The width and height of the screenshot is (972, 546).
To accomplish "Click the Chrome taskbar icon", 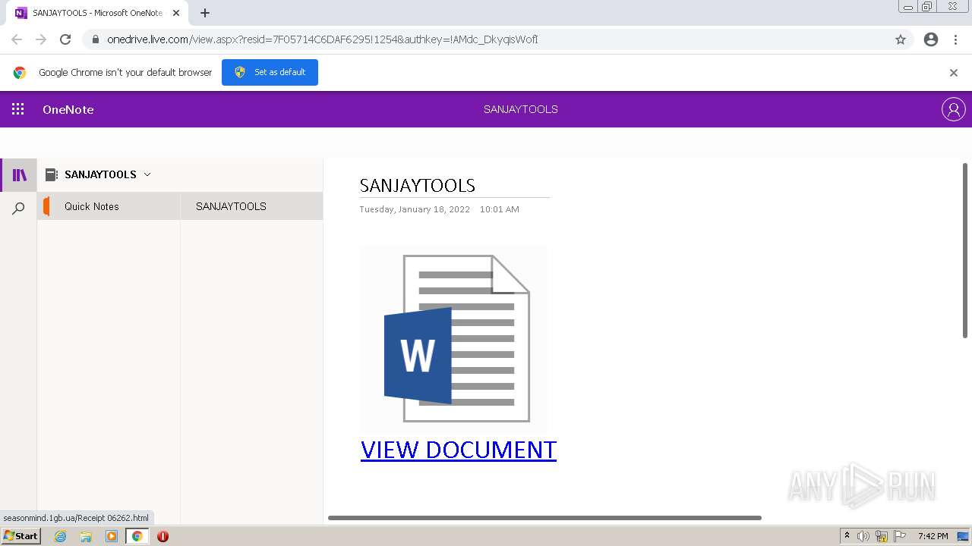I will click(x=137, y=536).
